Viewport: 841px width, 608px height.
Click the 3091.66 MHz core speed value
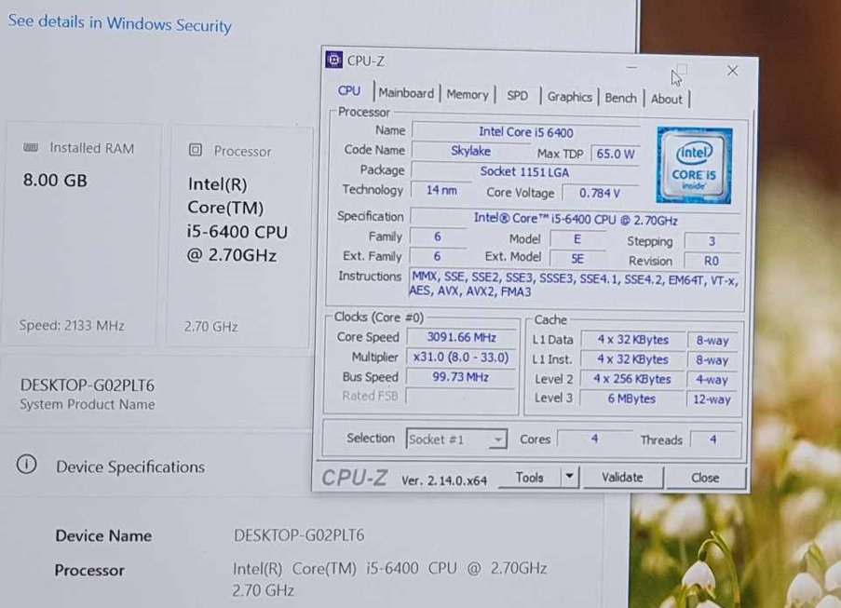tap(461, 337)
